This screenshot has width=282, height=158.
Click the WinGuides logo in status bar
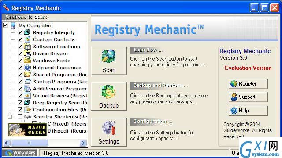tap(20, 153)
